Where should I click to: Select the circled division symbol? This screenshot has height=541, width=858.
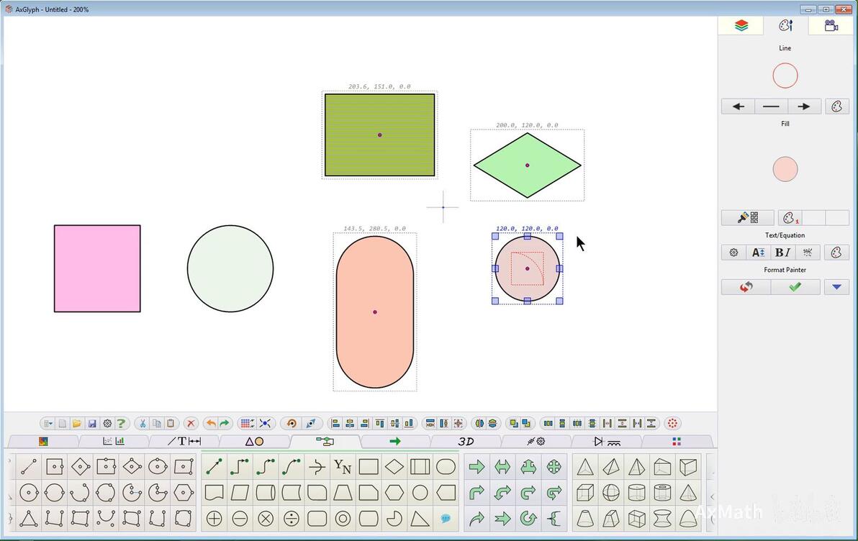click(291, 518)
